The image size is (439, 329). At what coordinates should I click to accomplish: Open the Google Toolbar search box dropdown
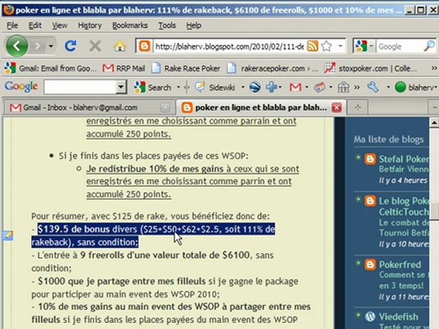[x=121, y=87]
